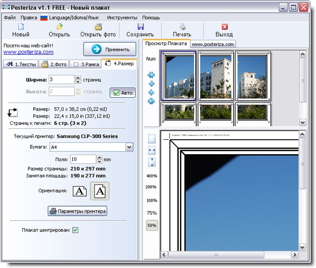Set preview zoom to 50%
Image resolution: width=316 pixels, height=268 pixels.
152,226
